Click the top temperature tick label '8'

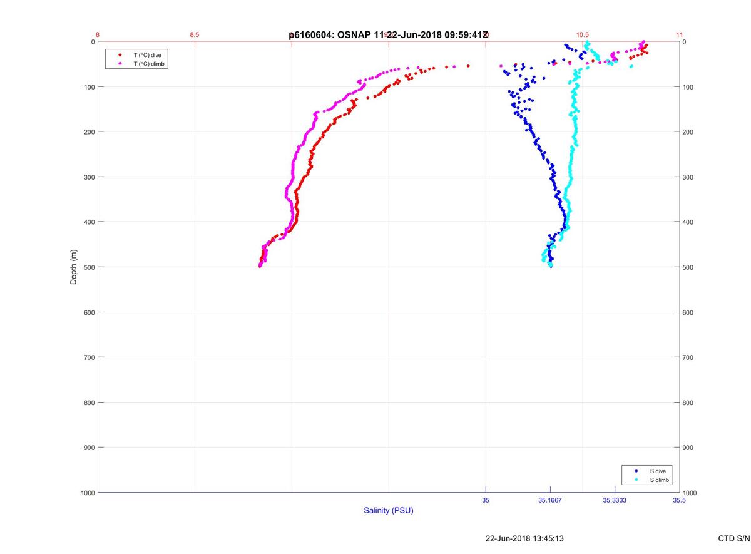[x=98, y=34]
